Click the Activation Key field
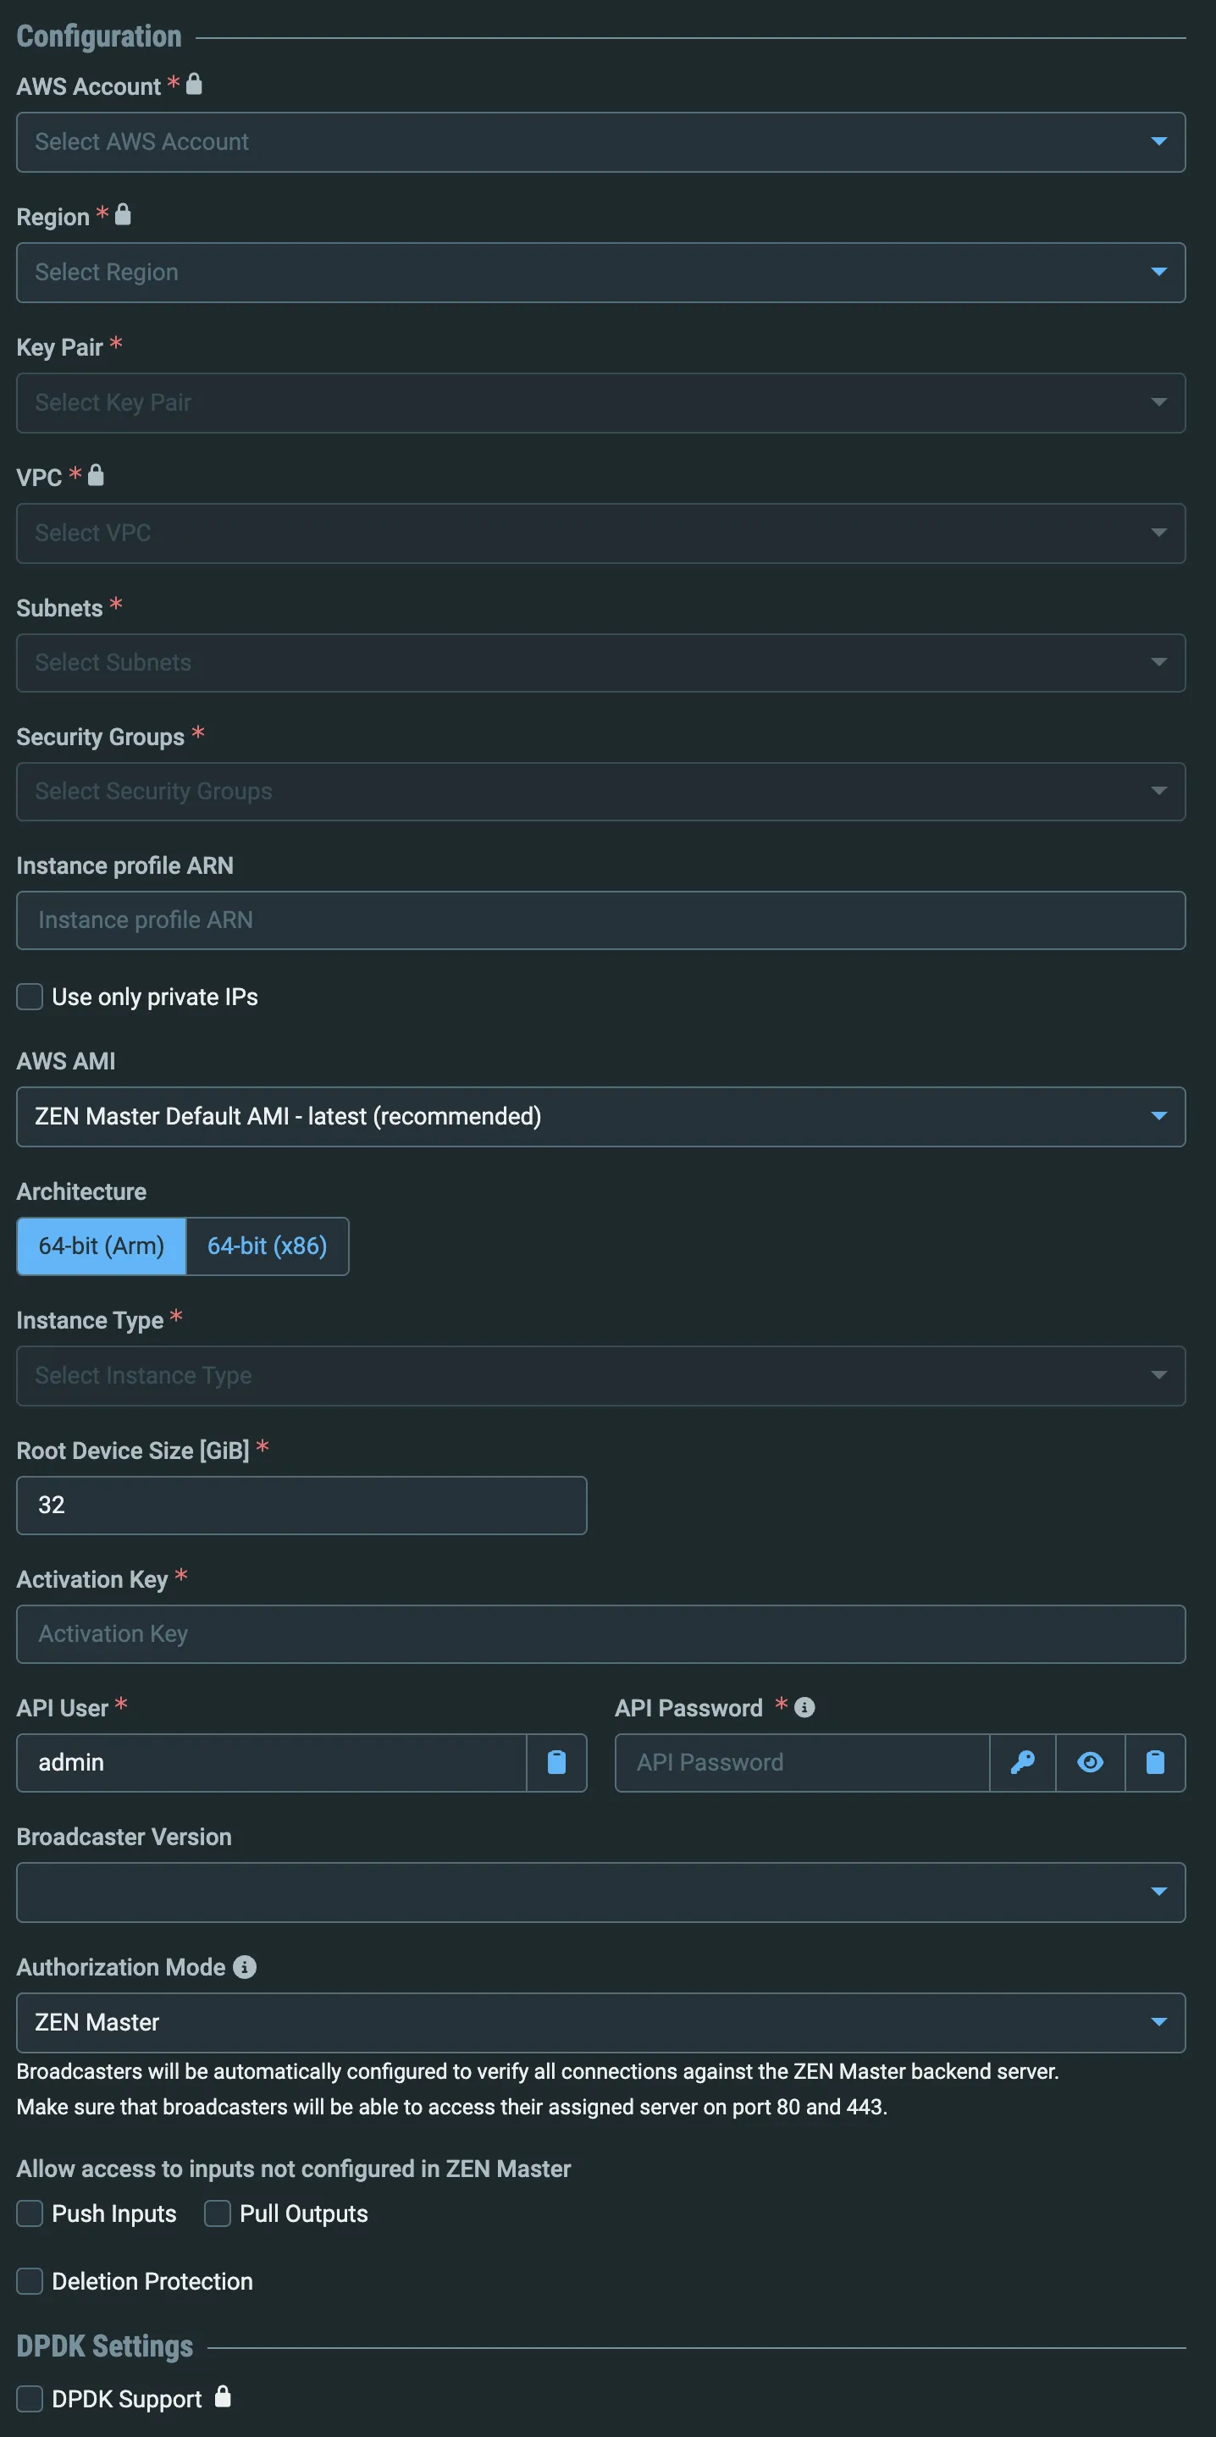 click(x=601, y=1633)
